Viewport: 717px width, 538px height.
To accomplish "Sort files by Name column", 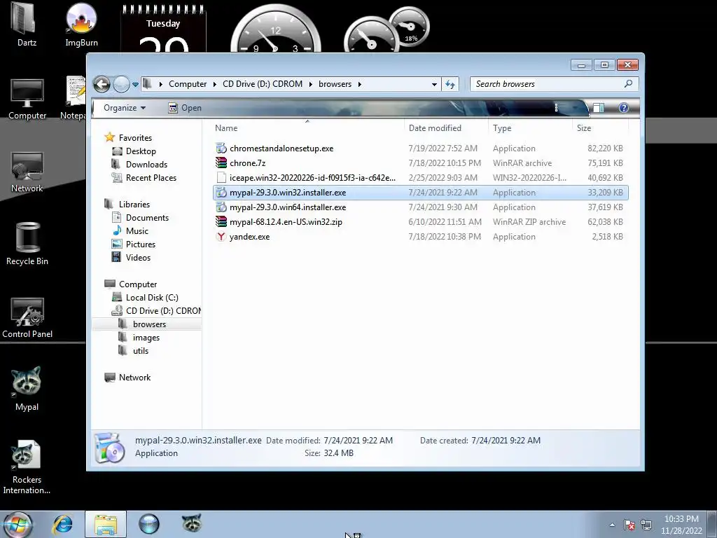I will point(309,128).
